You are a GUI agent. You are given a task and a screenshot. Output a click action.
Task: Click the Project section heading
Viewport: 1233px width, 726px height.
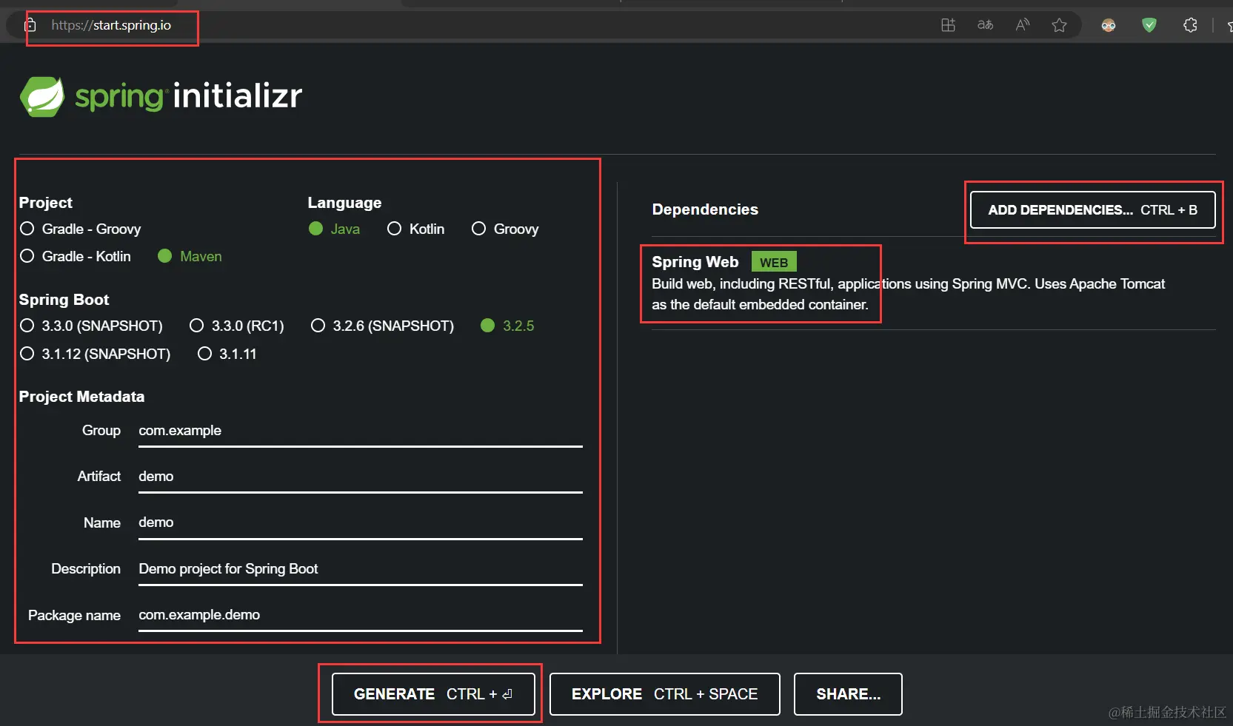pyautogui.click(x=46, y=203)
